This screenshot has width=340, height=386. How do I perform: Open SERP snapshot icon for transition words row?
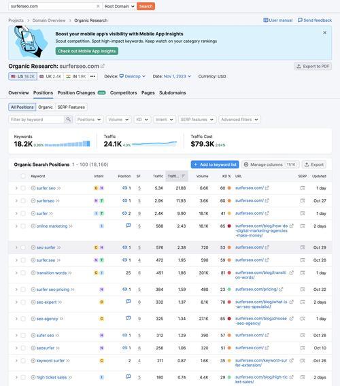click(x=303, y=273)
